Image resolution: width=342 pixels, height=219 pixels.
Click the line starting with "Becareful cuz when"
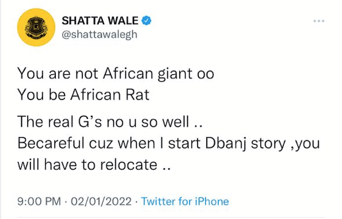[169, 144]
